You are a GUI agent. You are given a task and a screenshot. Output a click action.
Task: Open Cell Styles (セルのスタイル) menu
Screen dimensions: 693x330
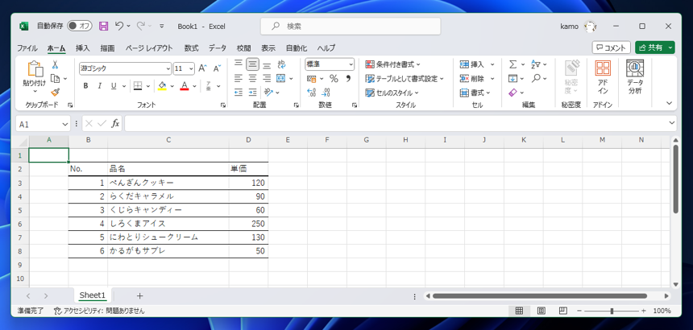coord(392,93)
